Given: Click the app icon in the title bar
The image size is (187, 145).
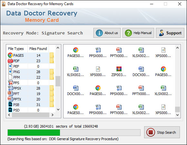Looking at the screenshot, I should 4,4.
